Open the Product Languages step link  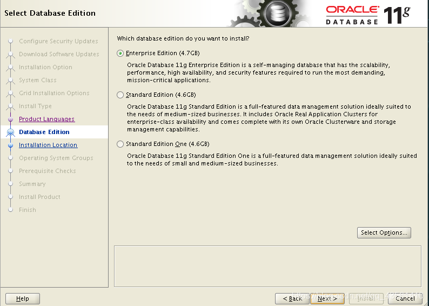click(47, 119)
